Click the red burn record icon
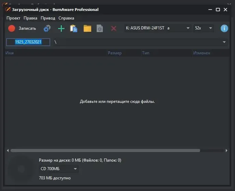 point(12,28)
